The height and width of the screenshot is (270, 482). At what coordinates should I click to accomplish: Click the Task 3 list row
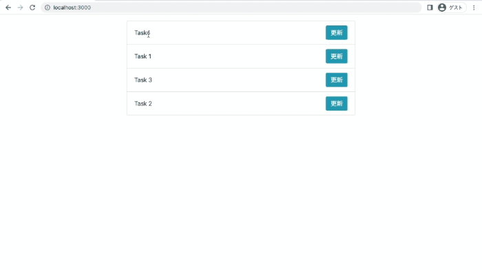(241, 80)
